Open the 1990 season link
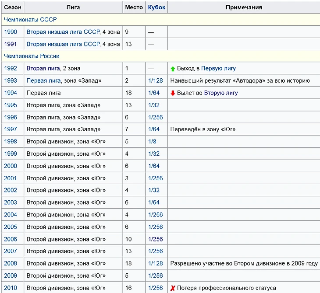Viewport: 320px width, 293px height. coord(11,32)
